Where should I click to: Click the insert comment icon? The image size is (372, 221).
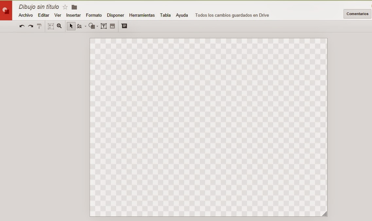(124, 26)
